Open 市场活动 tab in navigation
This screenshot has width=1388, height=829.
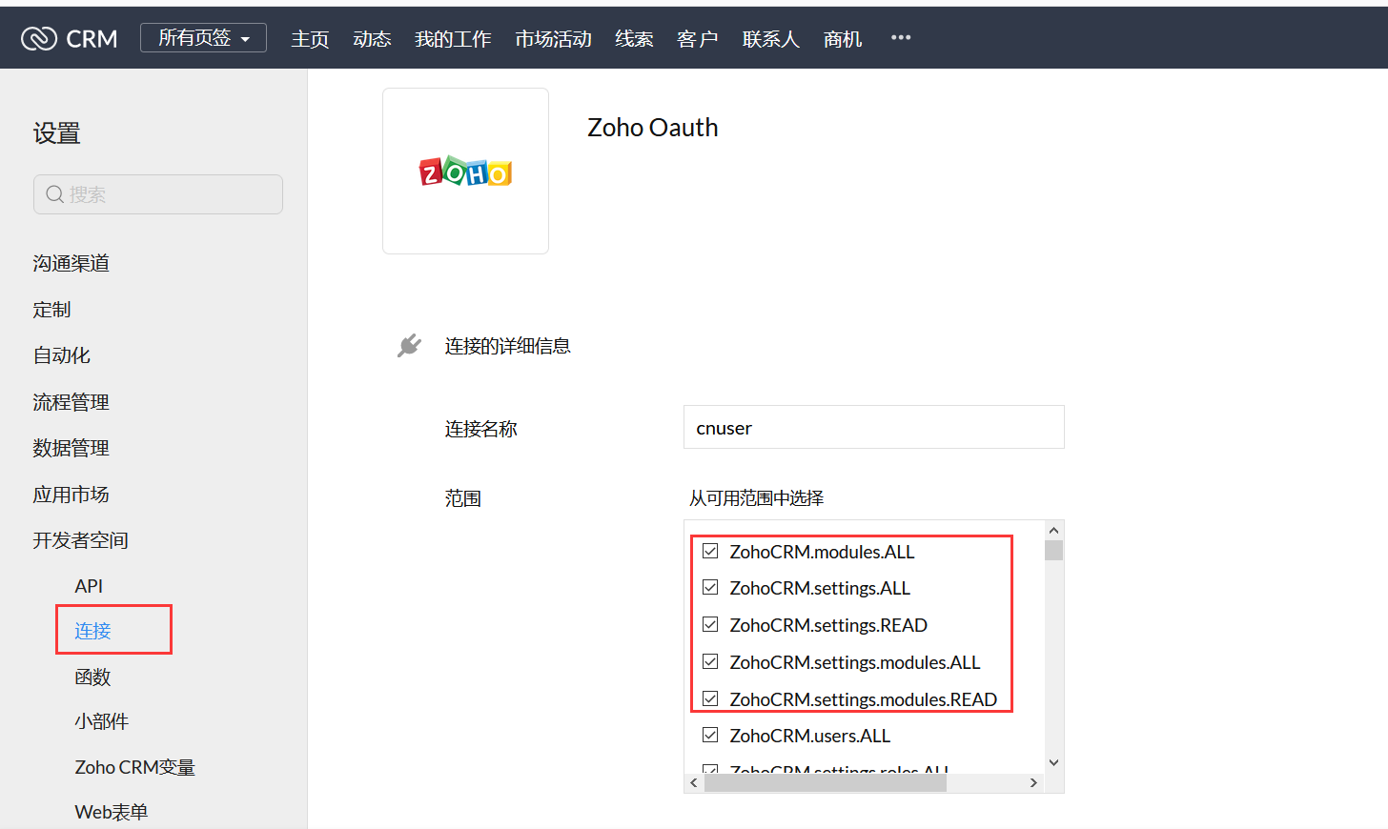tap(553, 39)
